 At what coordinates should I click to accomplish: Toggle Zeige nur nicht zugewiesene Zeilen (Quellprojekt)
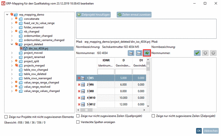(78, 116)
